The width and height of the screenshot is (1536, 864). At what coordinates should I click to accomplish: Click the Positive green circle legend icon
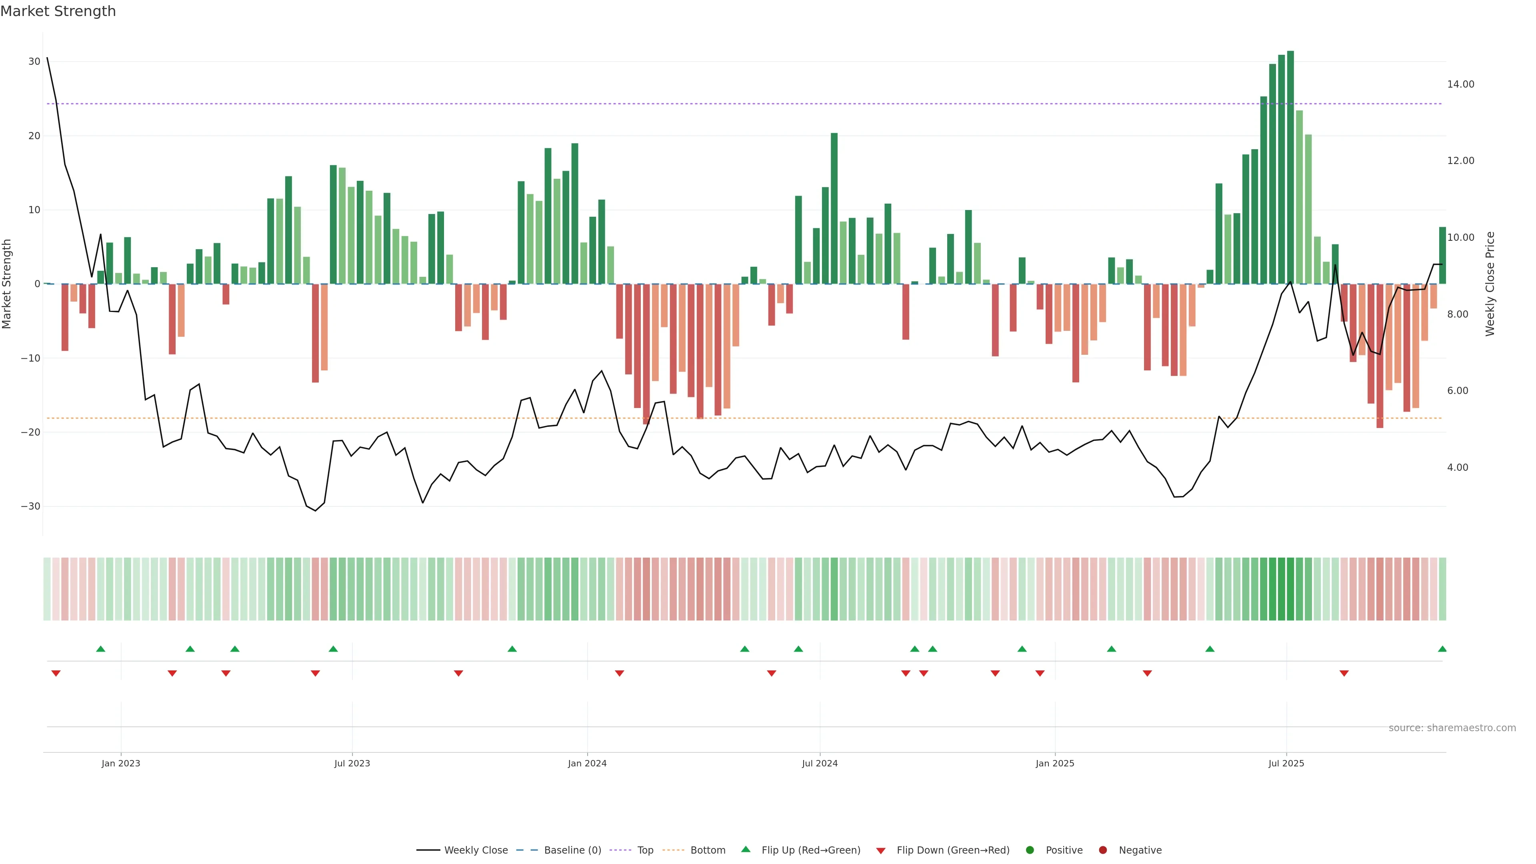(1030, 850)
